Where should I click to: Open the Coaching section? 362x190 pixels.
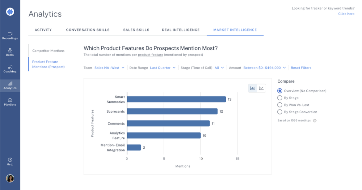[x=10, y=69]
